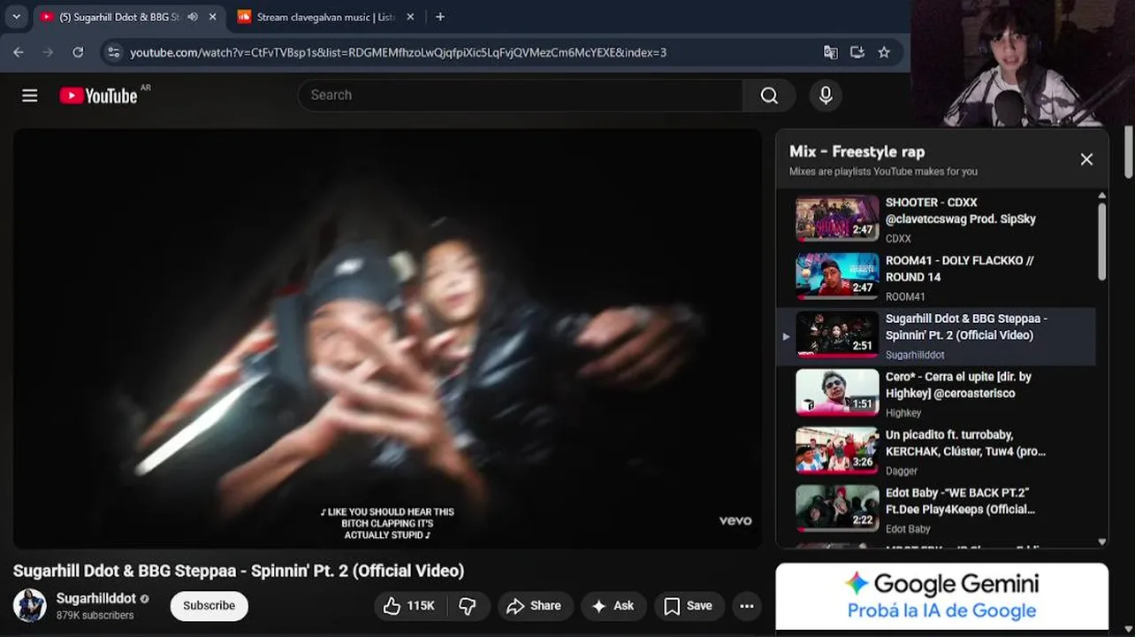Play ROOM41 - DOLY FLACKKO ROUND 14 thumbnail

836,277
